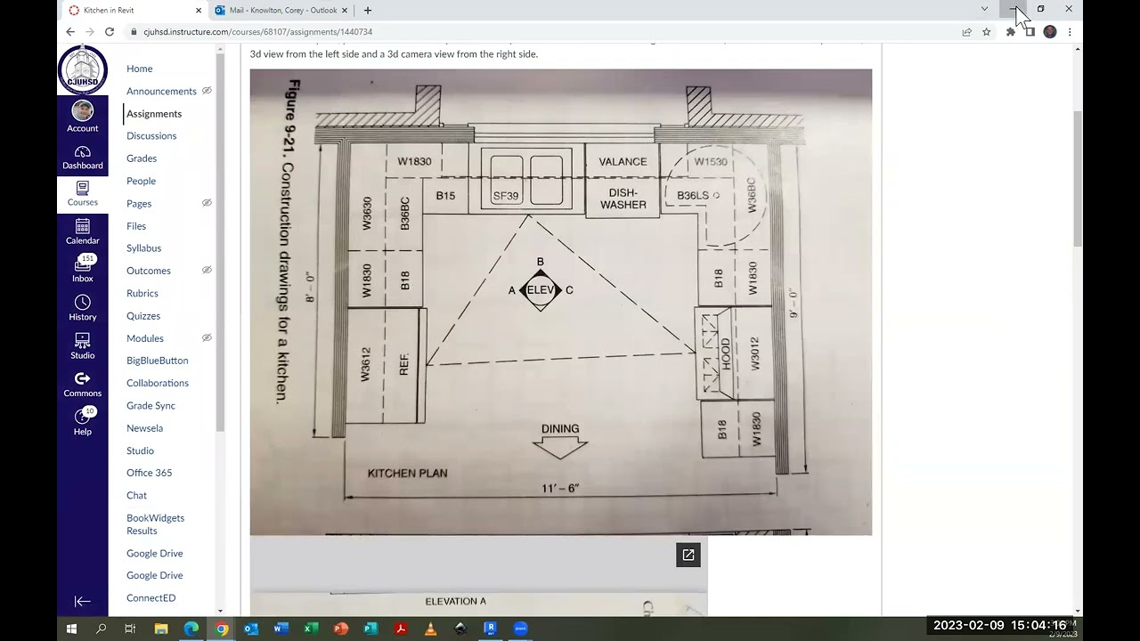This screenshot has height=641, width=1140.
Task: Open Newsela in course menu
Action: pyautogui.click(x=144, y=428)
